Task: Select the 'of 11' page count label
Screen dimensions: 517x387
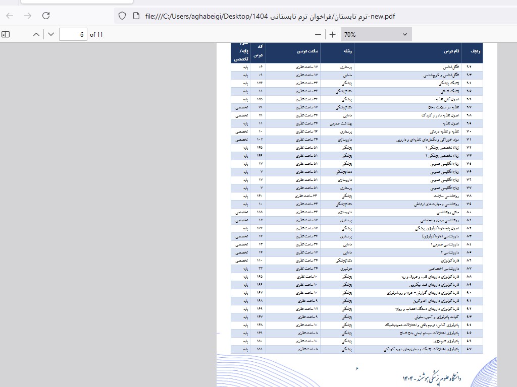Action: pos(96,35)
